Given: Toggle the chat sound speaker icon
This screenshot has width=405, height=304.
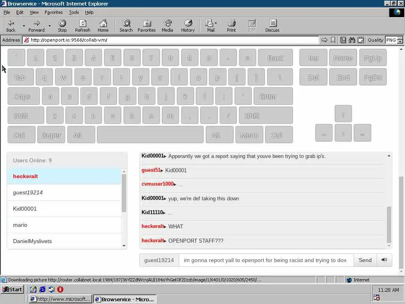Looking at the screenshot, I should coord(384,260).
